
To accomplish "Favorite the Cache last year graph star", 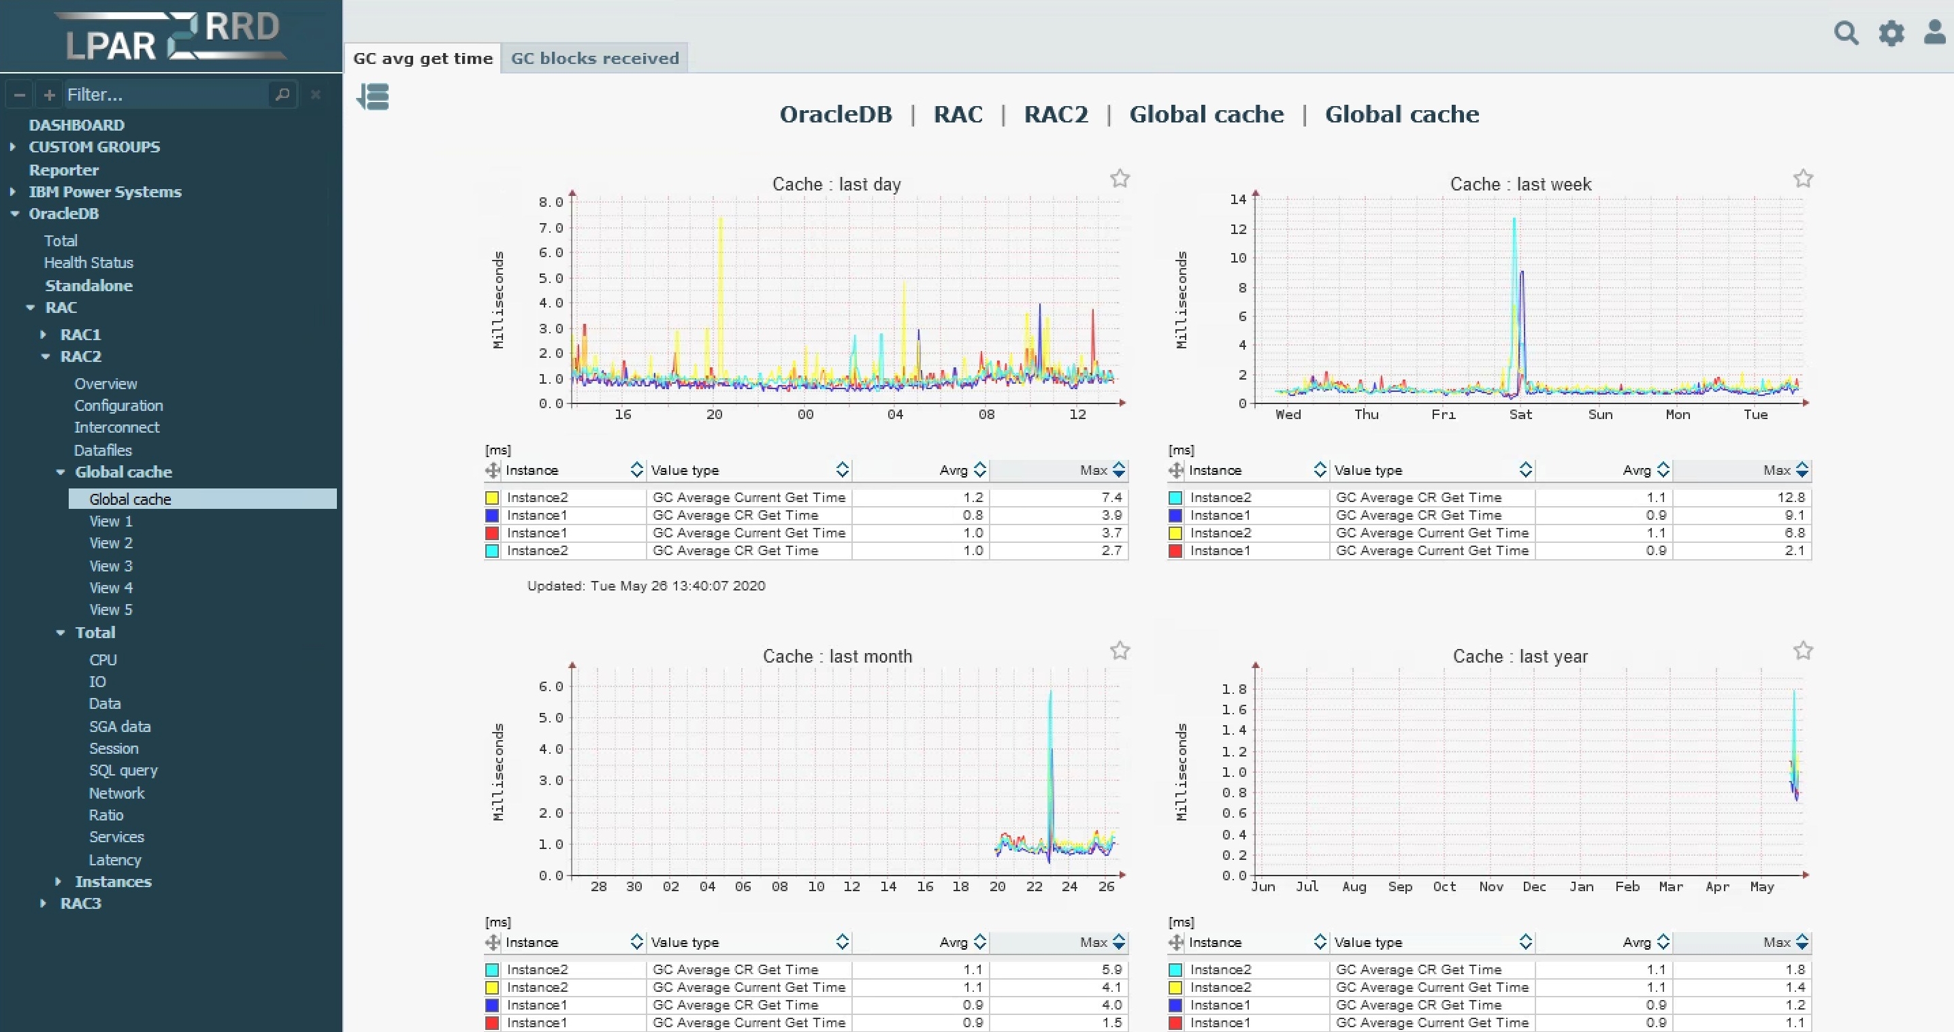I will tap(1803, 650).
